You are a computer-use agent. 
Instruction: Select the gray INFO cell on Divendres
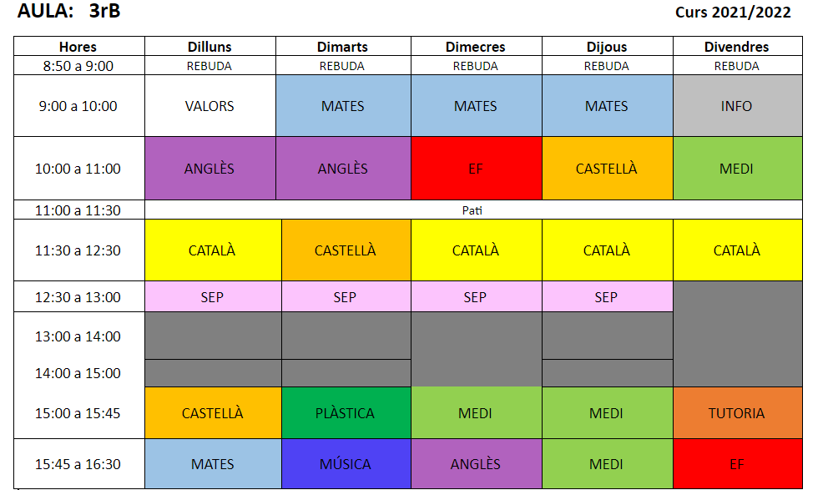click(x=737, y=106)
